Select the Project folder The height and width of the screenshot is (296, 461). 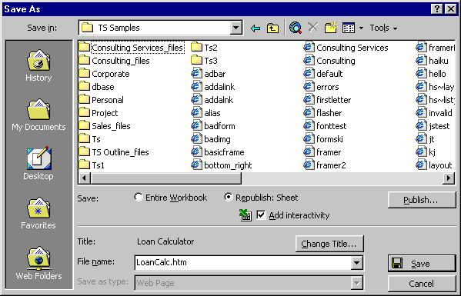coord(99,113)
